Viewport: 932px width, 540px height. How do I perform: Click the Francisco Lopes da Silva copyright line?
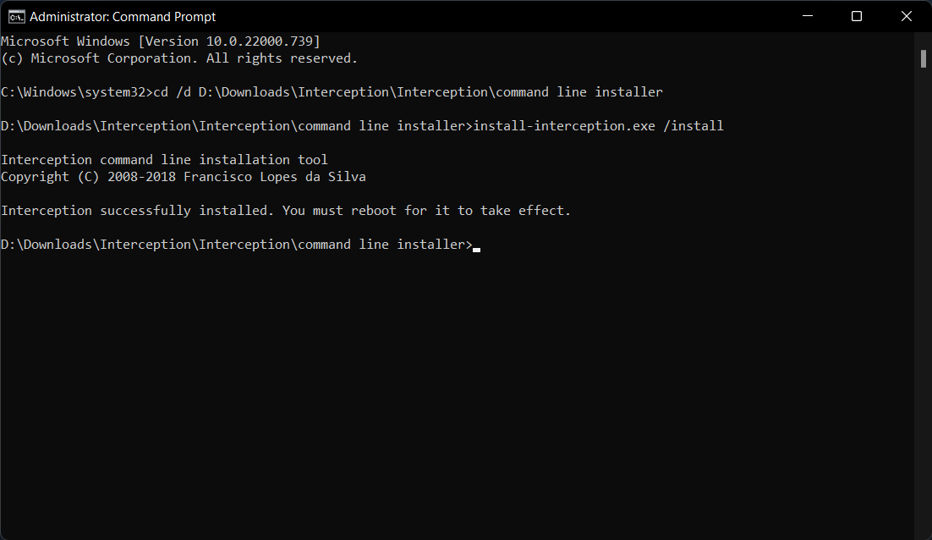pyautogui.click(x=184, y=177)
